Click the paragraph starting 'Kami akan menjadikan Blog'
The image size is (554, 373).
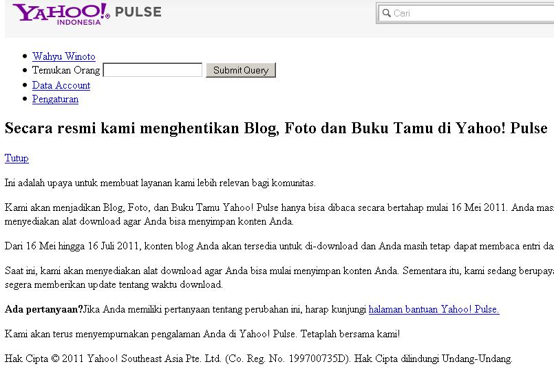[279, 214]
